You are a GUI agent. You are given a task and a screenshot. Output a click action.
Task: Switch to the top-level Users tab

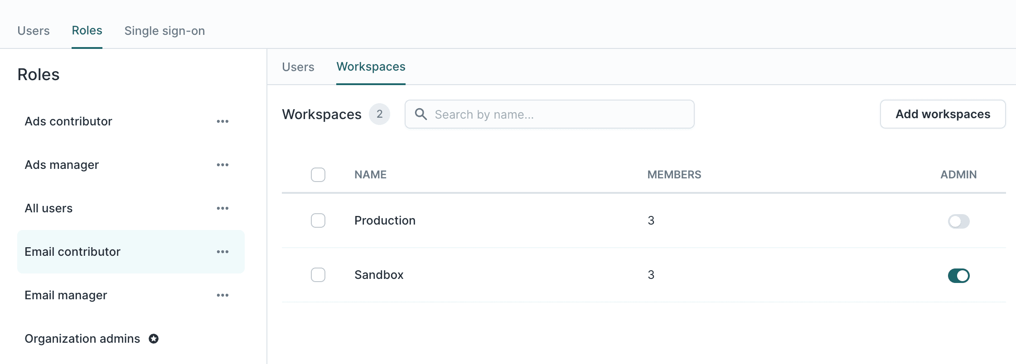pos(34,31)
